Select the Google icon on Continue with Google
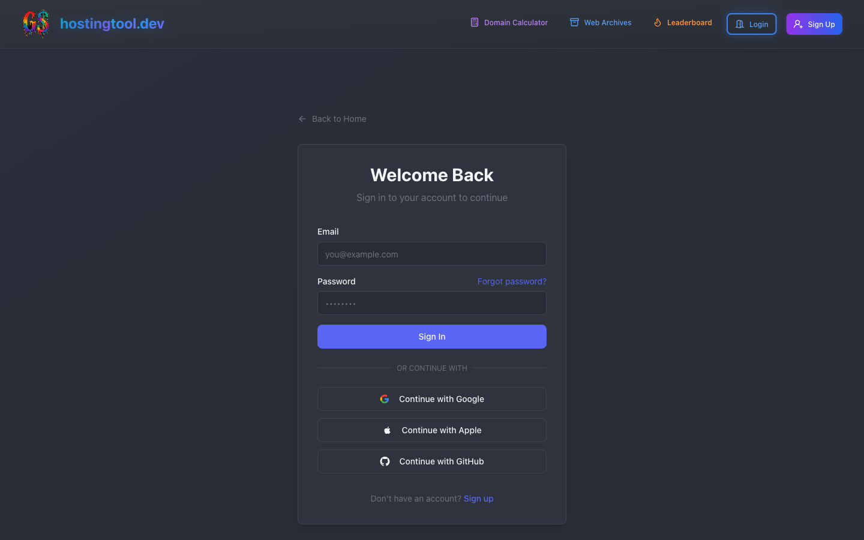Screen dimensions: 864x540 (x=384, y=398)
